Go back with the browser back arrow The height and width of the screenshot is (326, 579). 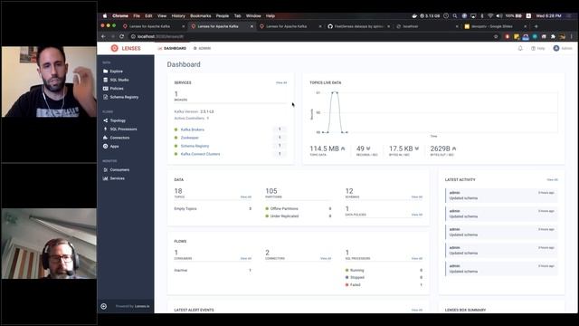tap(103, 36)
